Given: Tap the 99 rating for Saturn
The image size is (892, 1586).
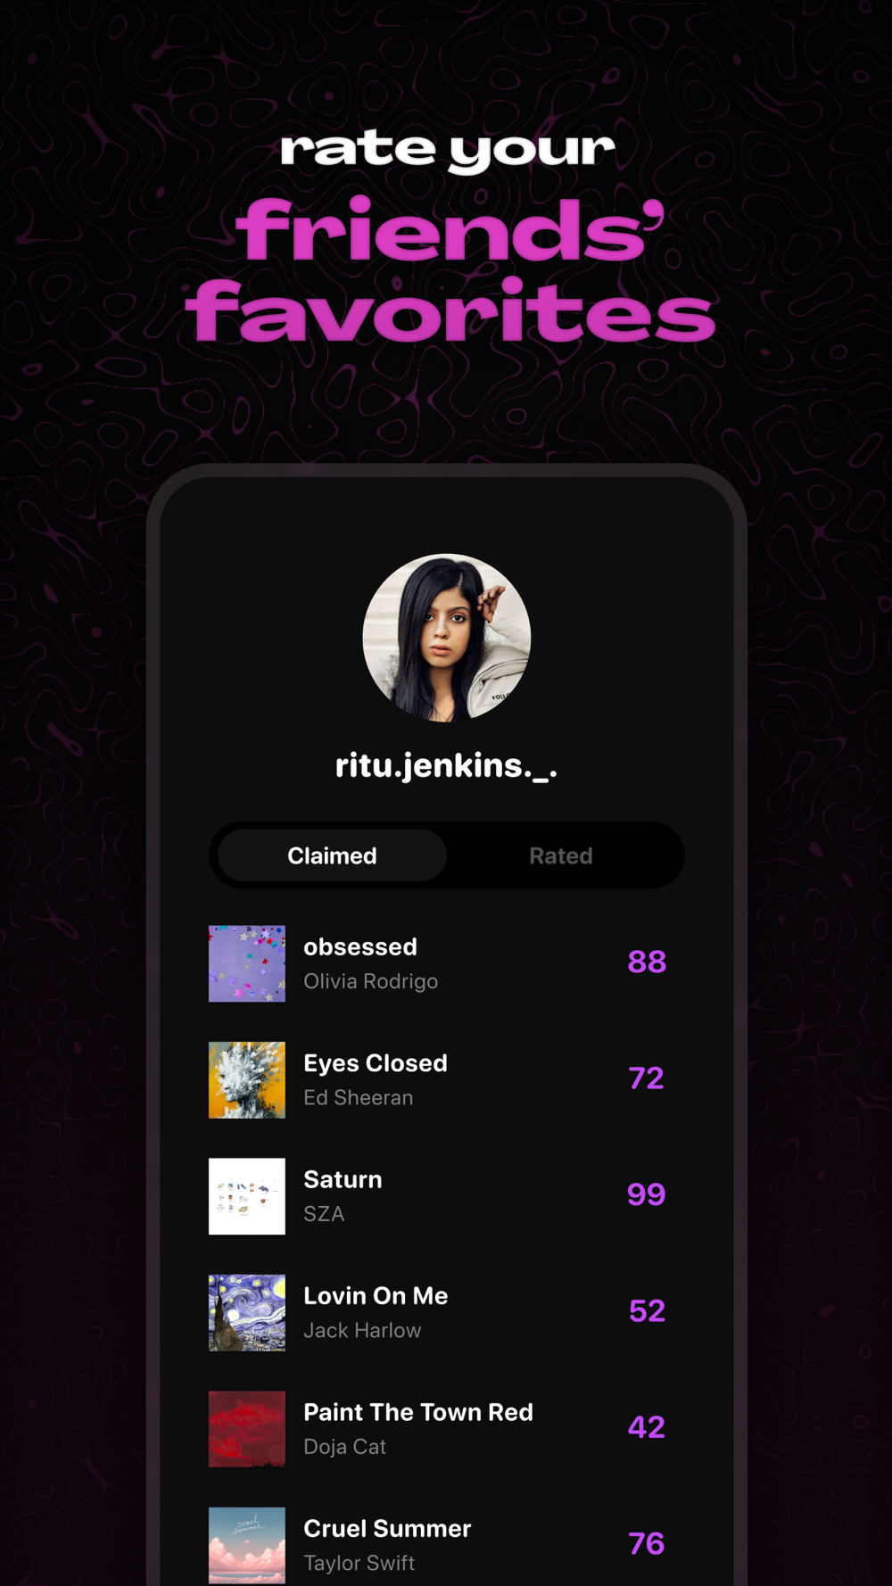Looking at the screenshot, I should (647, 1194).
